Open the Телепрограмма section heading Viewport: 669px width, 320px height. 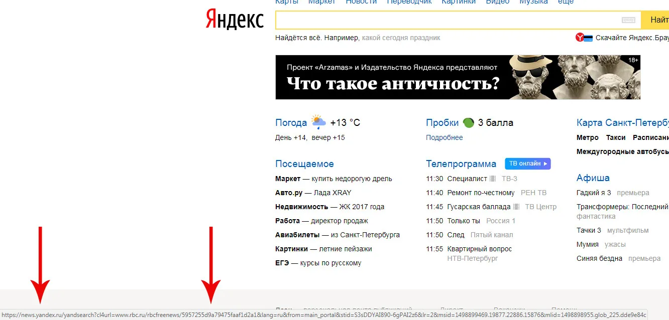[461, 164]
